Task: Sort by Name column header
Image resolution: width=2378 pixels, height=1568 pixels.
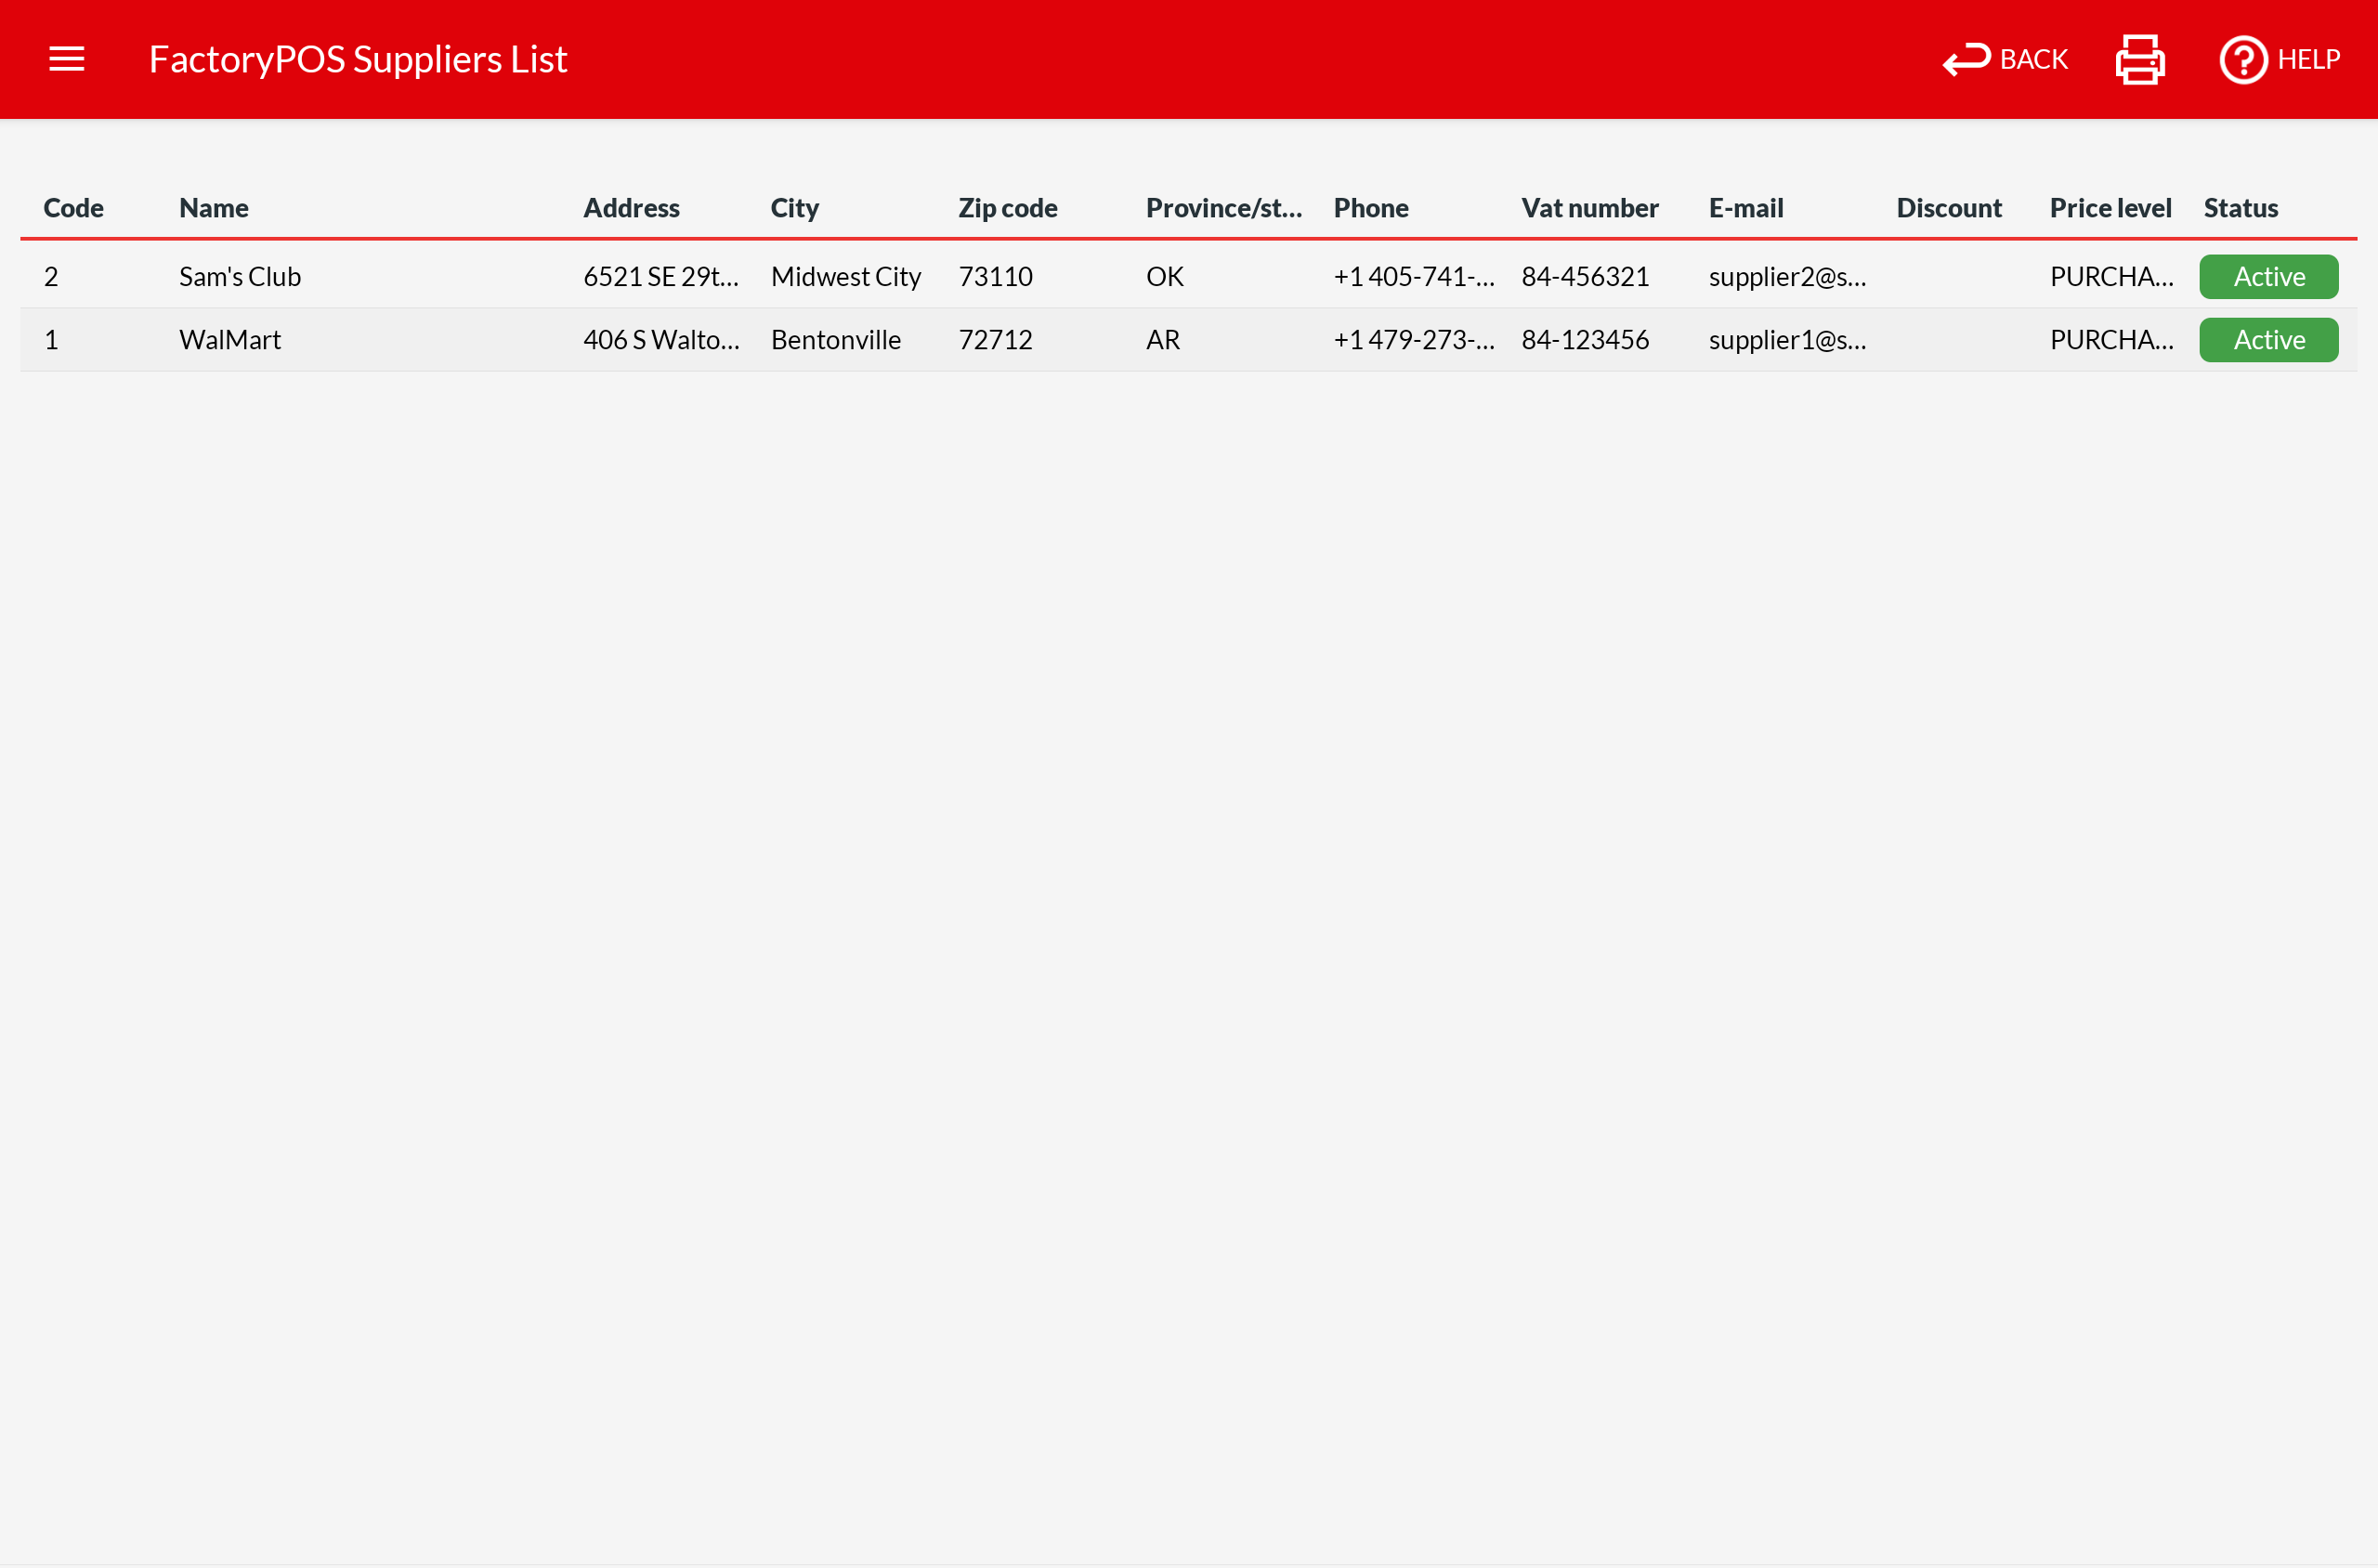Action: [x=213, y=208]
